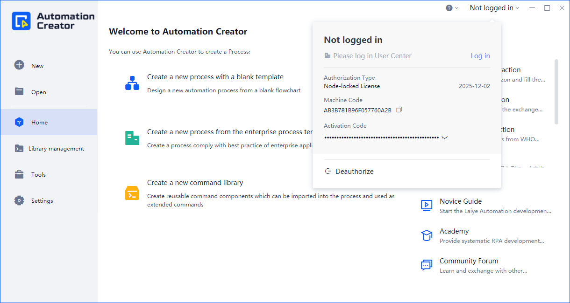Click the Community Forum chat icon
Screen dimensions: 570x303
coord(427,265)
